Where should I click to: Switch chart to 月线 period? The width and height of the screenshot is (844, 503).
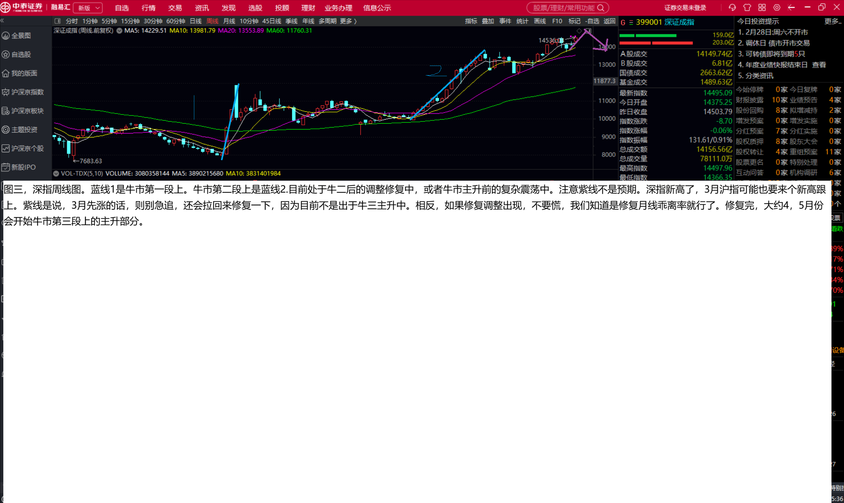click(229, 21)
